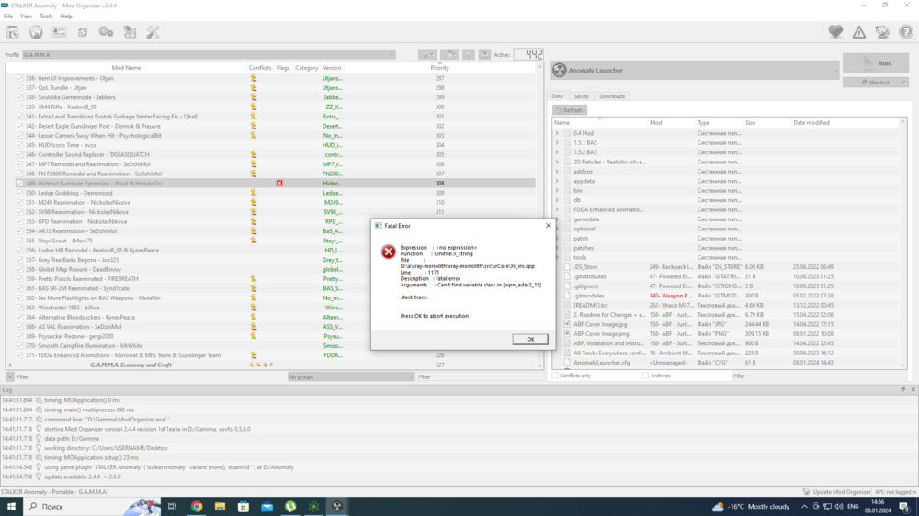Enable the Conflicts only checkbox
This screenshot has width=919, height=516.
[x=555, y=376]
